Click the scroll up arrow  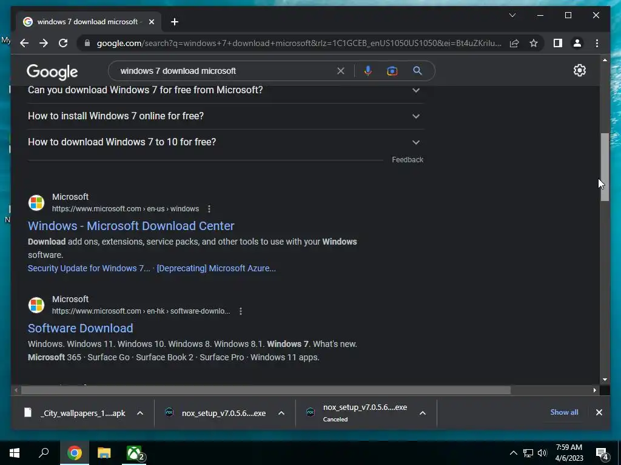[605, 60]
